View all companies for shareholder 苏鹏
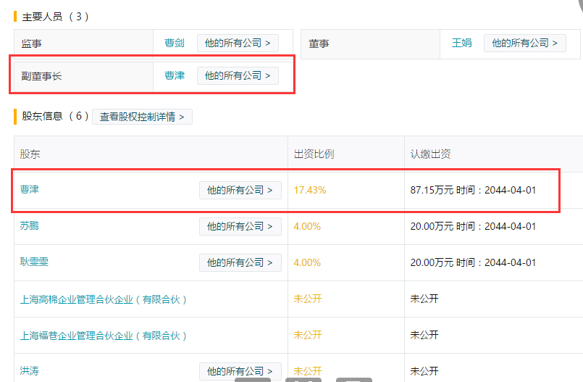The height and width of the screenshot is (382, 583). tap(240, 227)
